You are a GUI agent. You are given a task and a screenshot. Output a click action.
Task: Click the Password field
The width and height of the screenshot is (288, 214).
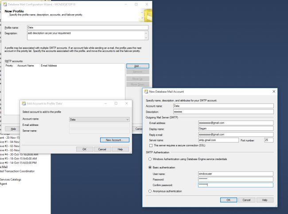coord(236,179)
